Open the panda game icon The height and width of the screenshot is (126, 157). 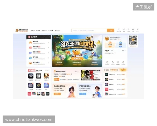click(x=38, y=94)
